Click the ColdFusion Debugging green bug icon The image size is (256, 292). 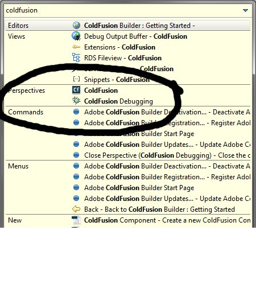[76, 101]
